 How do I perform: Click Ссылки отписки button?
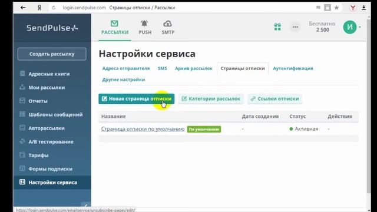click(275, 99)
